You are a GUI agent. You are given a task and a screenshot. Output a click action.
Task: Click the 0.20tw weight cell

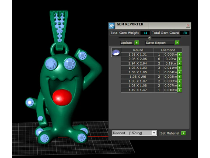click(171, 59)
